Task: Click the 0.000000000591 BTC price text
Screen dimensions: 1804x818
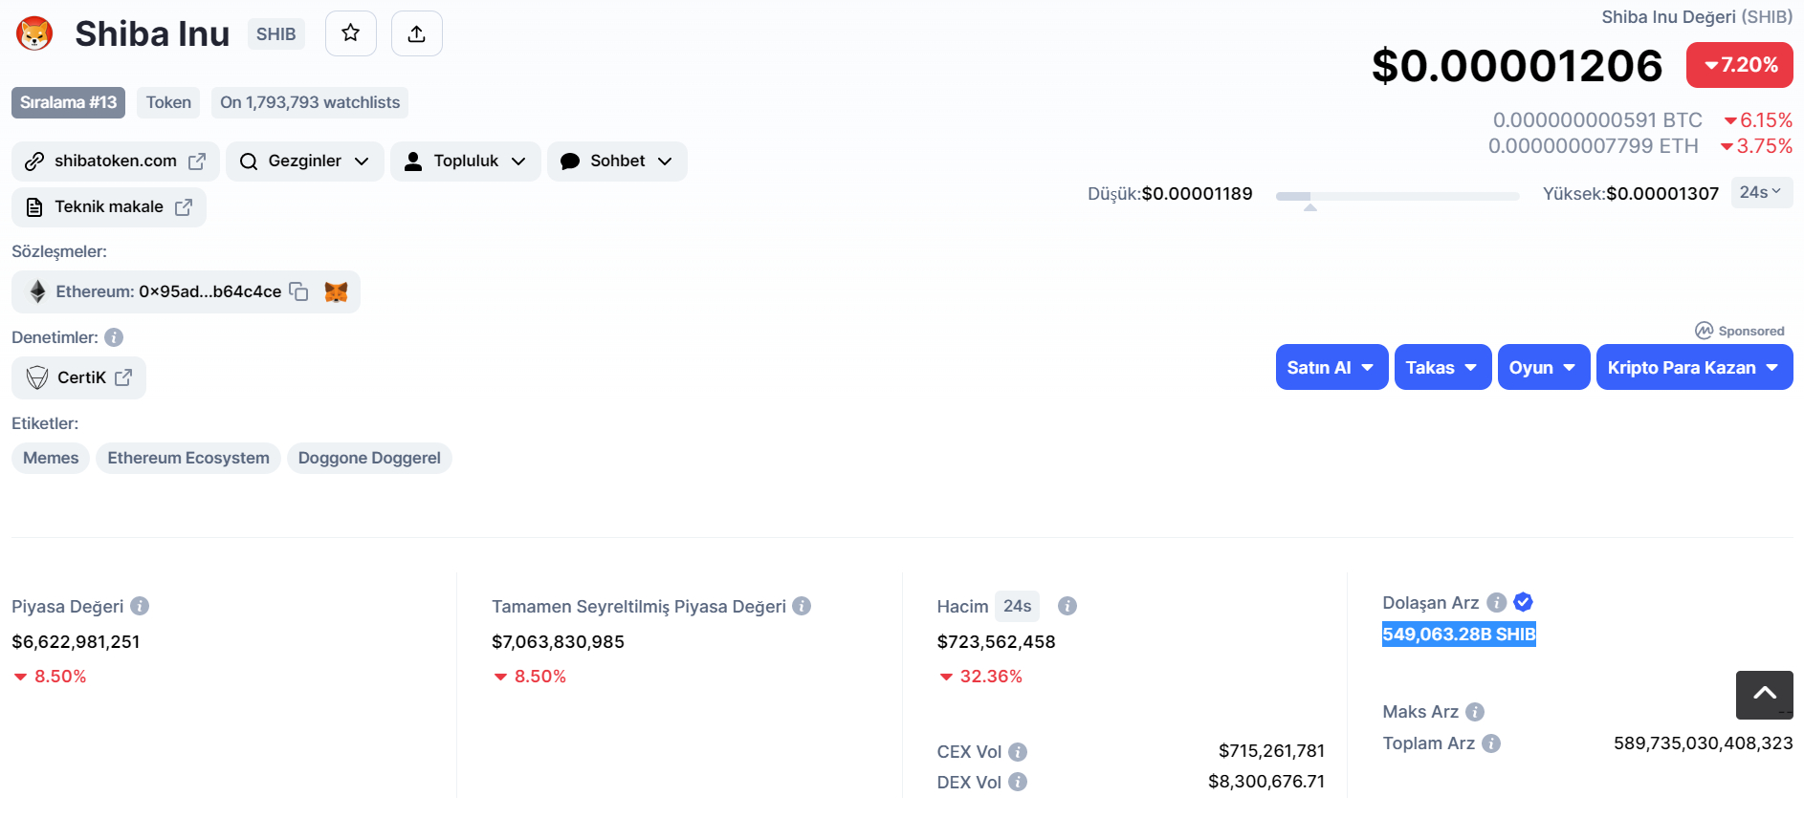Action: click(x=1597, y=120)
